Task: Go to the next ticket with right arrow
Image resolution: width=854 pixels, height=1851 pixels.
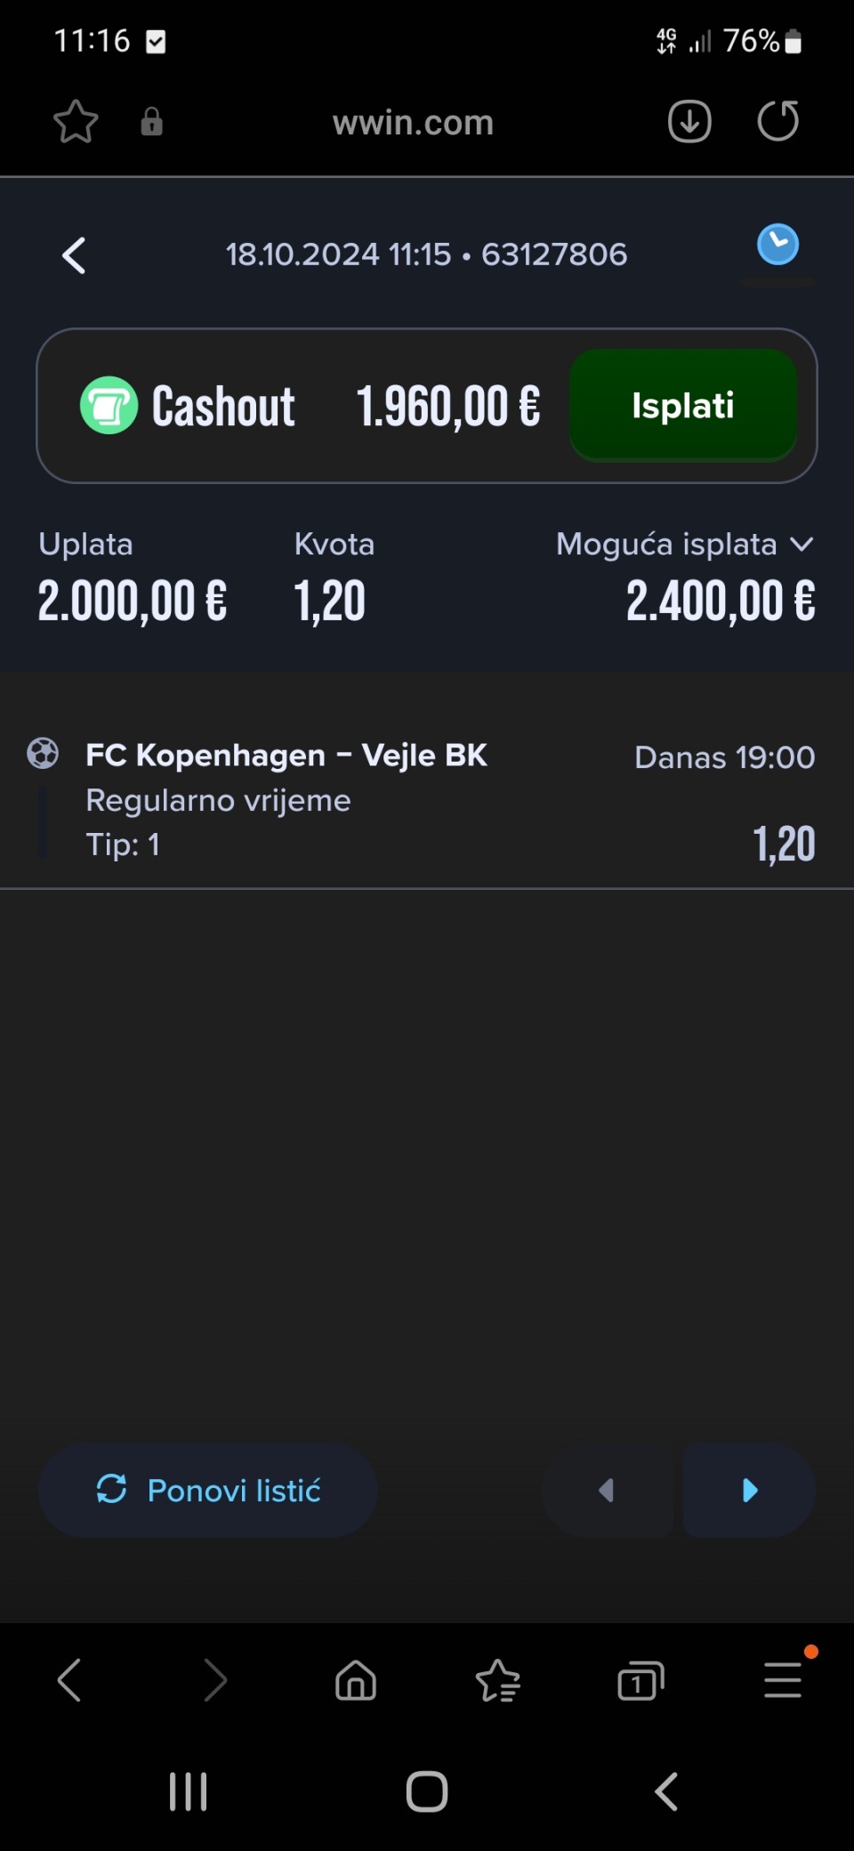Action: coord(749,1490)
